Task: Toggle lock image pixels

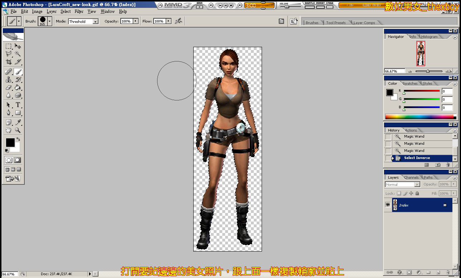Action: click(x=405, y=193)
